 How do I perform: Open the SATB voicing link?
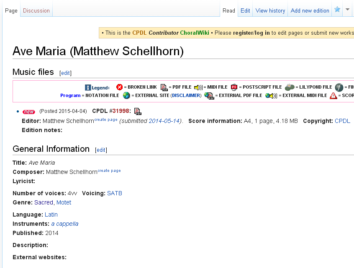pyautogui.click(x=115, y=193)
